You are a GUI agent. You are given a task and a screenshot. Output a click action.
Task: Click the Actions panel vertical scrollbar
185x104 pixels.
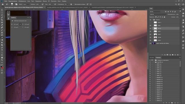180,64
